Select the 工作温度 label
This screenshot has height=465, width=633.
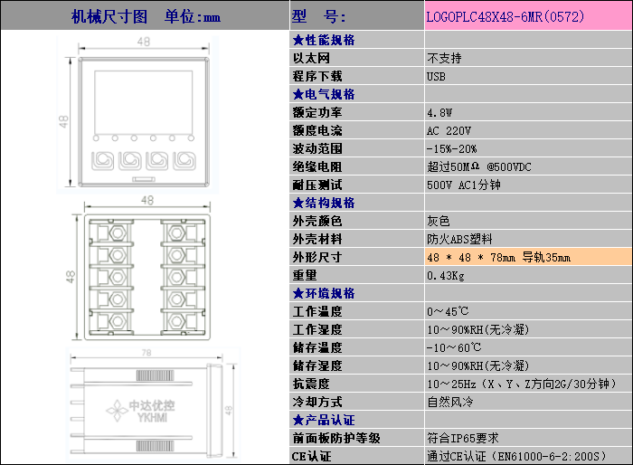pos(317,311)
